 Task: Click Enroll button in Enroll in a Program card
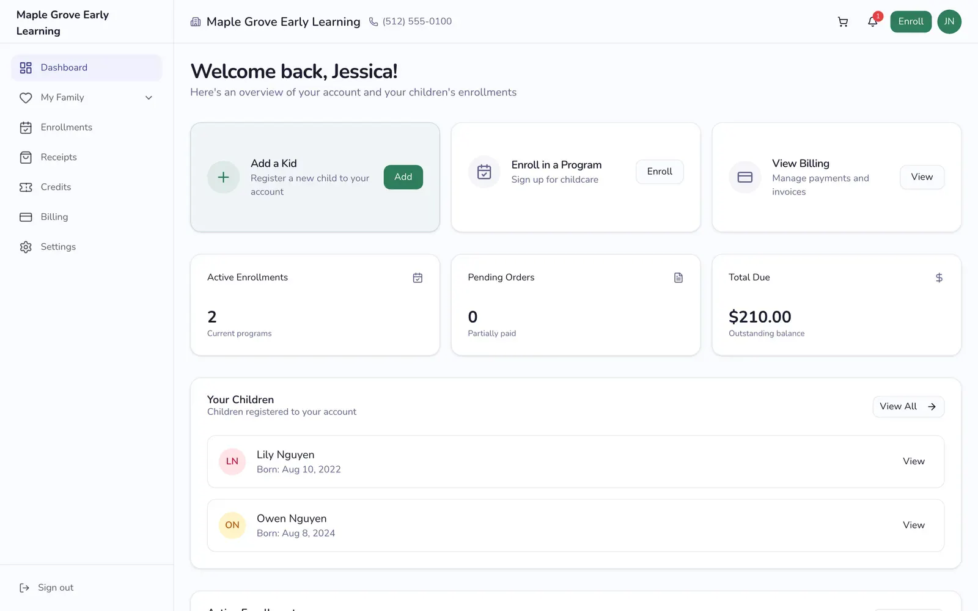[660, 172]
